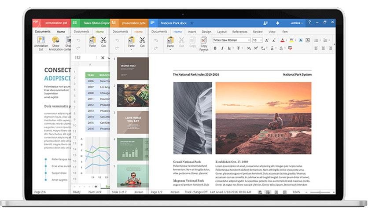The height and width of the screenshot is (213, 368).
Task: Click Track changes Off in status bar
Action: [196, 192]
